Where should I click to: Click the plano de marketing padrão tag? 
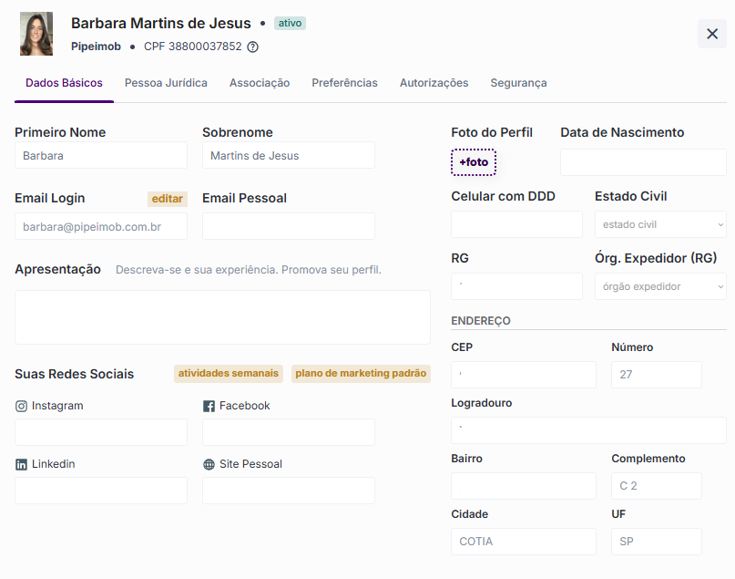click(x=361, y=374)
